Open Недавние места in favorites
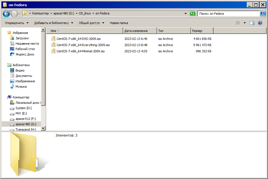Viewport: 268px width, 179px height. point(27,44)
